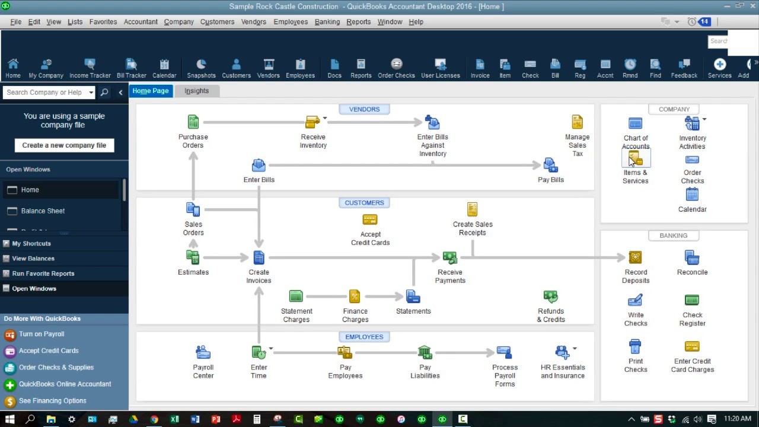Click the Pay Liabilities icon
Image resolution: width=759 pixels, height=427 pixels.
click(425, 352)
